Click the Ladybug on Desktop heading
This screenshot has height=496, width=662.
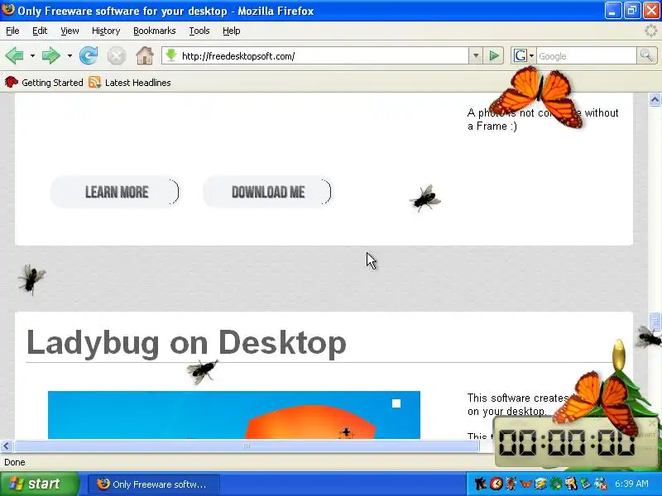[186, 342]
